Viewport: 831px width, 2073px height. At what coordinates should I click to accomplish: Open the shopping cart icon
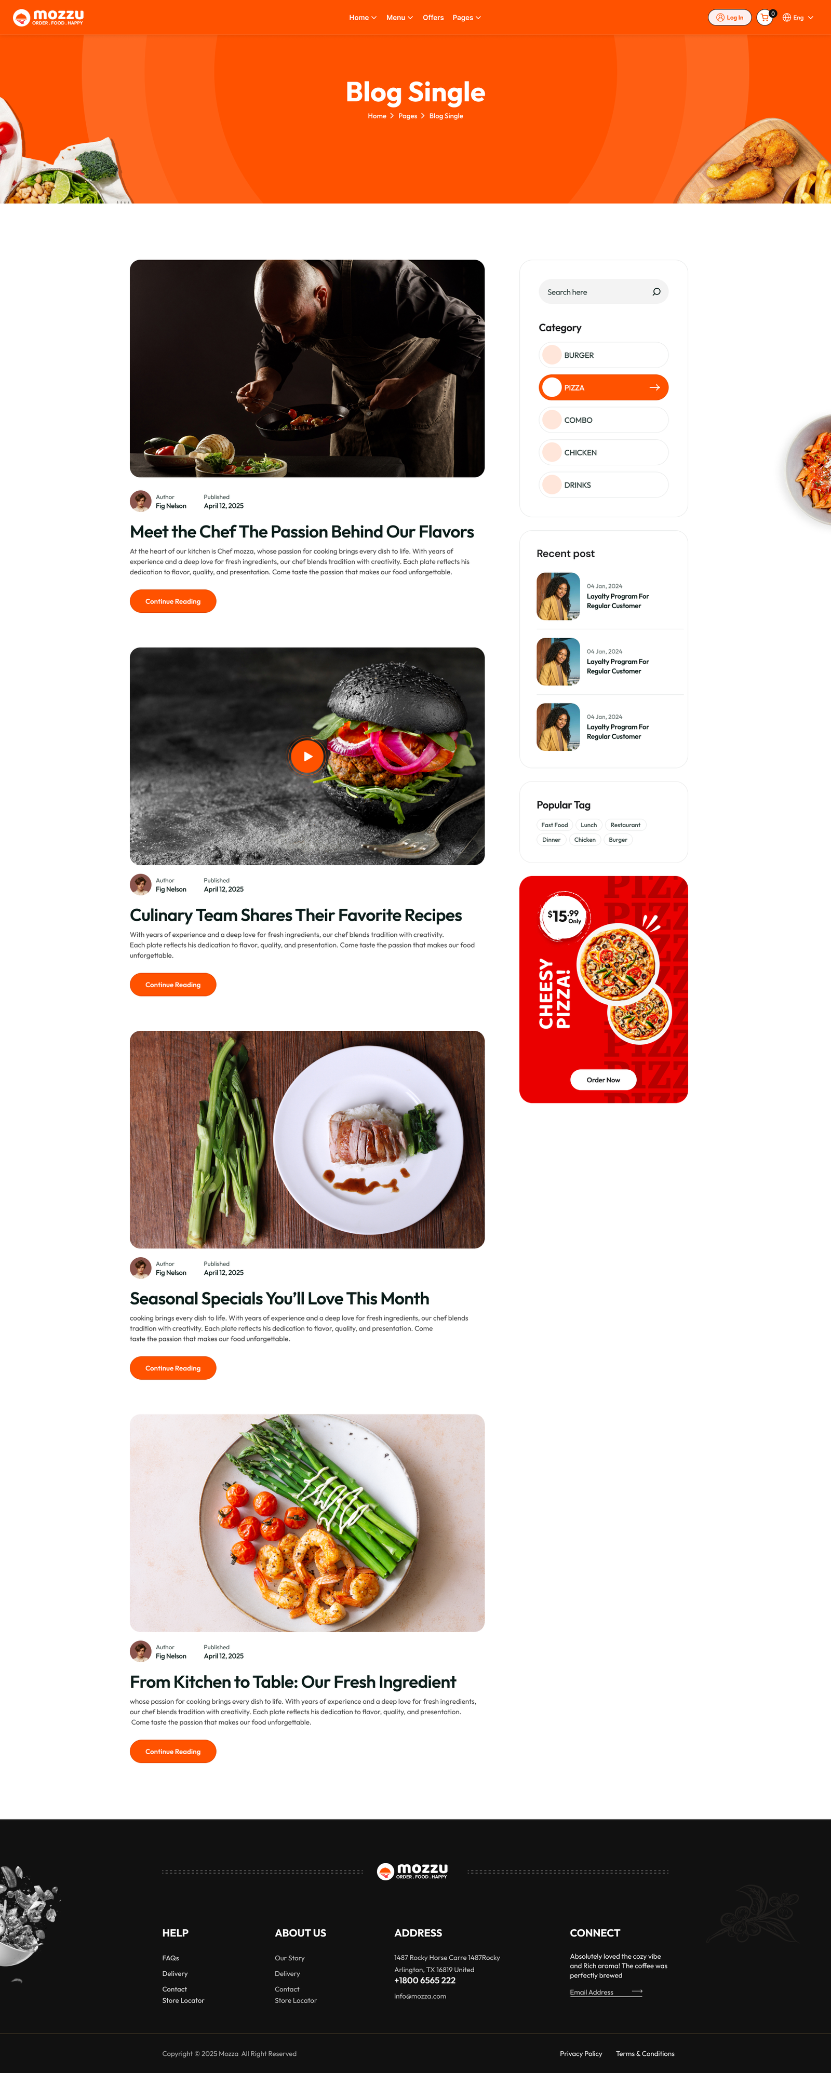[765, 17]
